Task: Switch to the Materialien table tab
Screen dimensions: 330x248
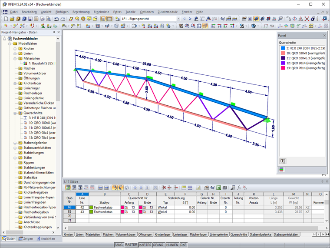Action: point(93,234)
